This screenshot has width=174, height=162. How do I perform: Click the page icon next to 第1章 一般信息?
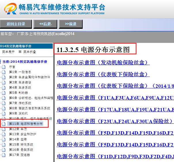coord(4,72)
